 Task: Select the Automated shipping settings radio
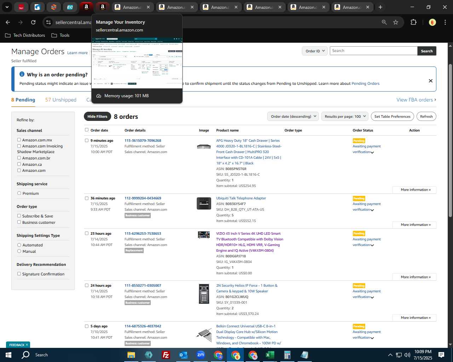(19, 245)
